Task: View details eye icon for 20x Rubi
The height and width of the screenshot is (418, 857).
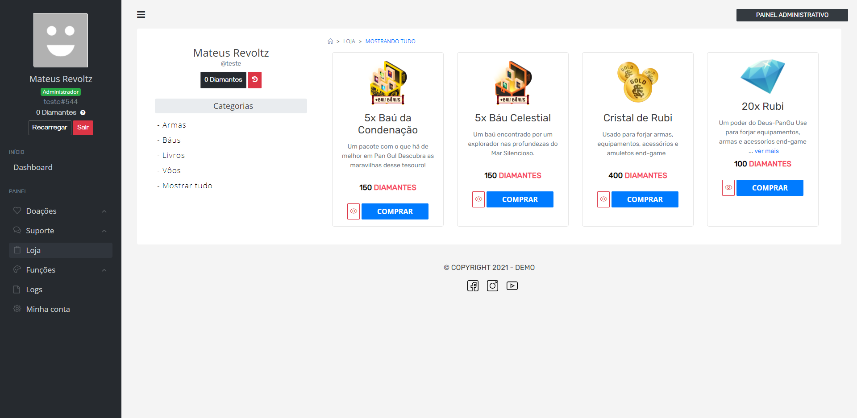Action: click(728, 188)
